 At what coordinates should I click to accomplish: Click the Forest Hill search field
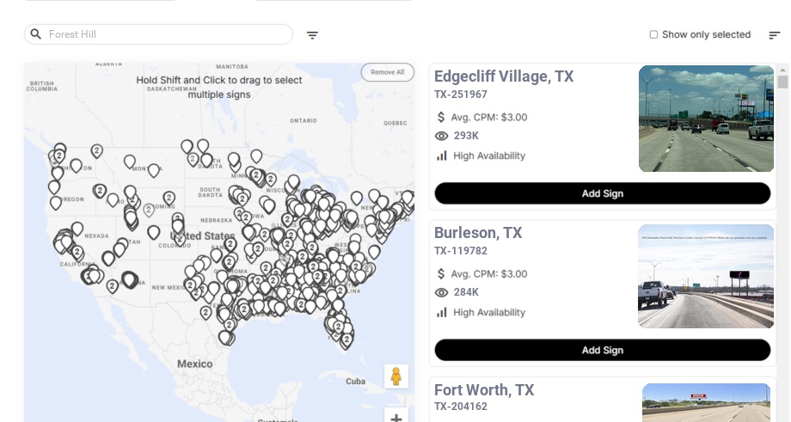point(163,34)
